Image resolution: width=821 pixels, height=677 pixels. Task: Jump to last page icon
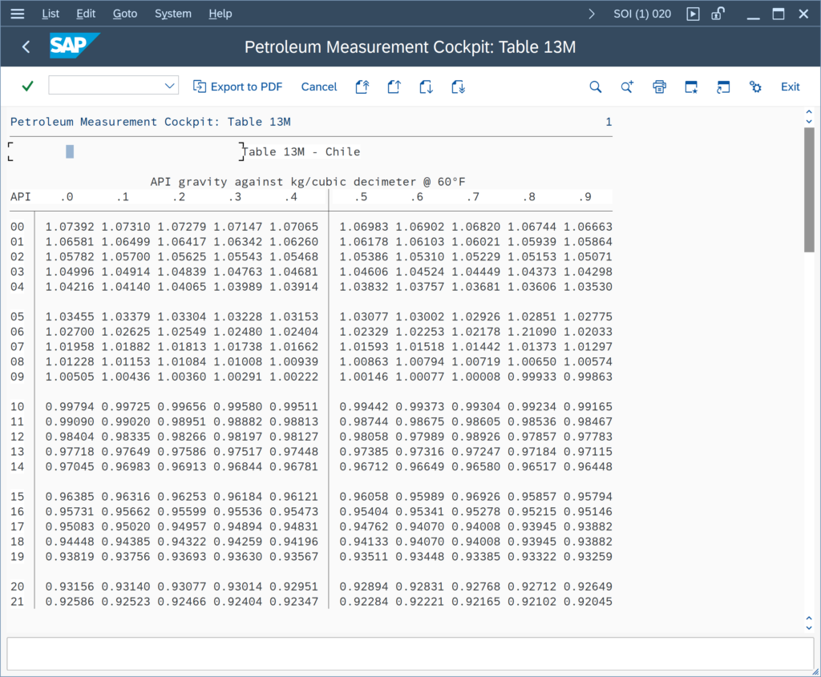click(x=458, y=87)
